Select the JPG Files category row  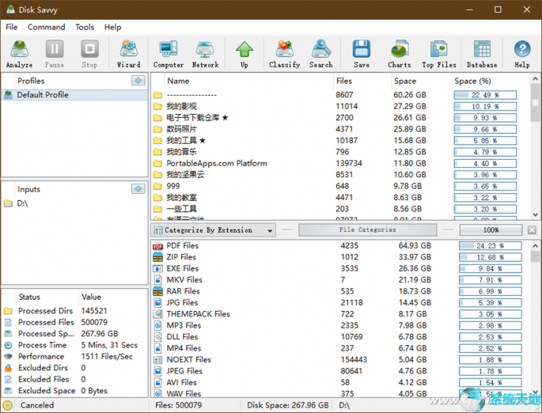click(340, 302)
